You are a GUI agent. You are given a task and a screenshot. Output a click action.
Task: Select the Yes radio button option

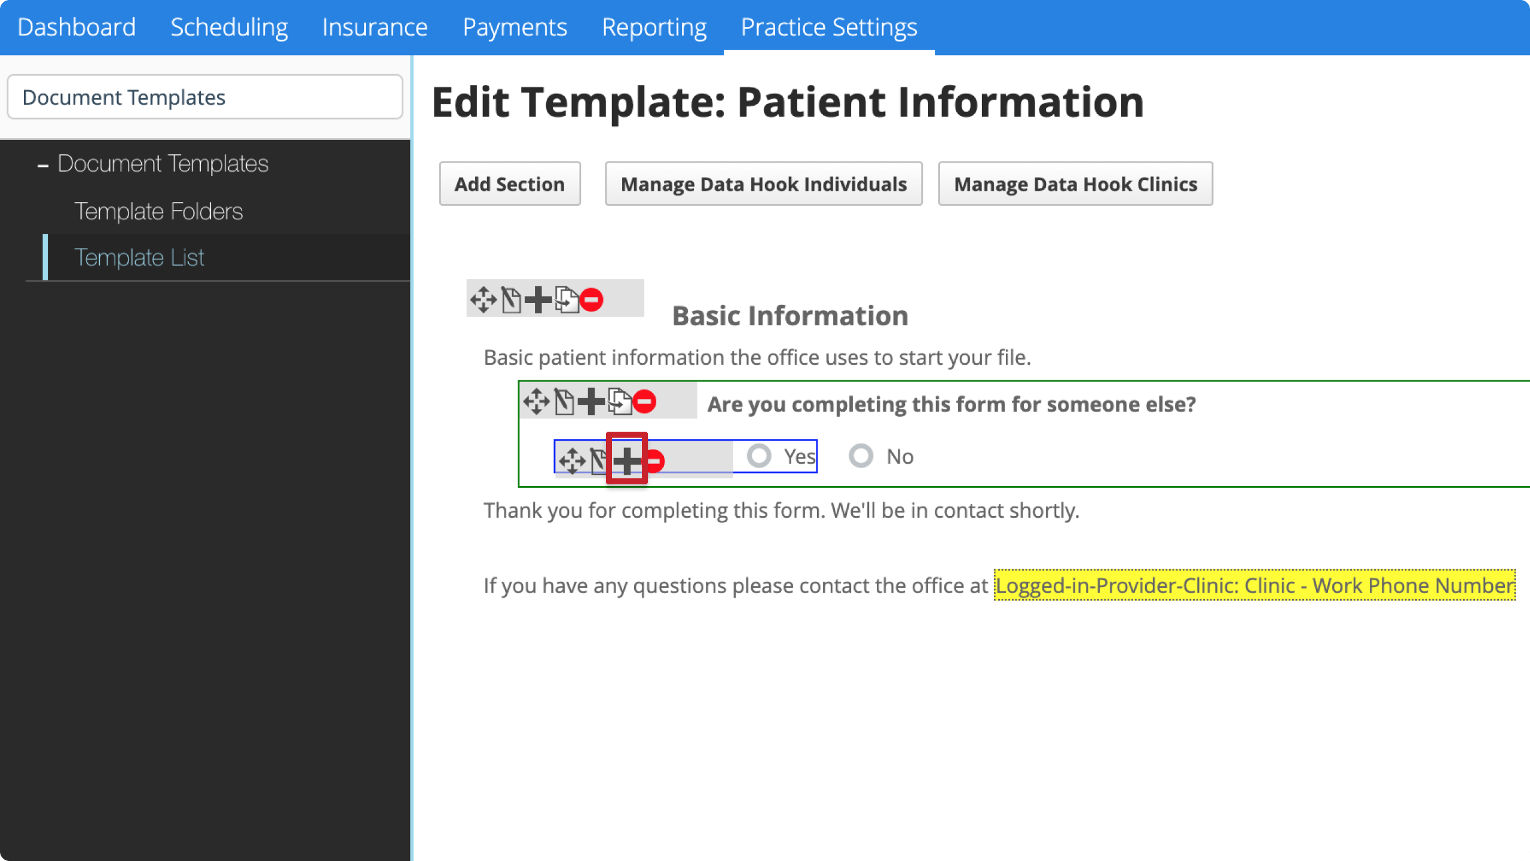[x=760, y=455]
